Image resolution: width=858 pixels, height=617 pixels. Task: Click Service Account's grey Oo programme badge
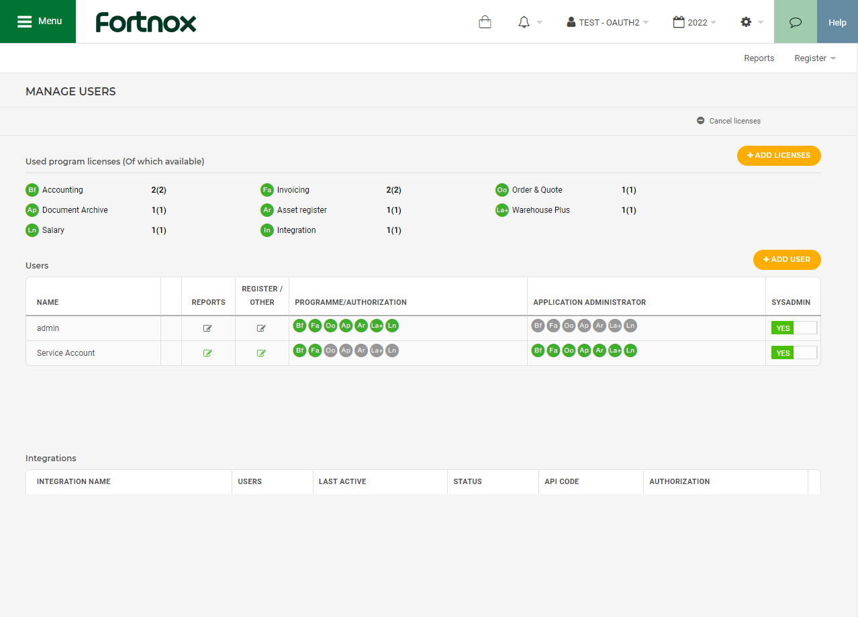click(x=330, y=350)
